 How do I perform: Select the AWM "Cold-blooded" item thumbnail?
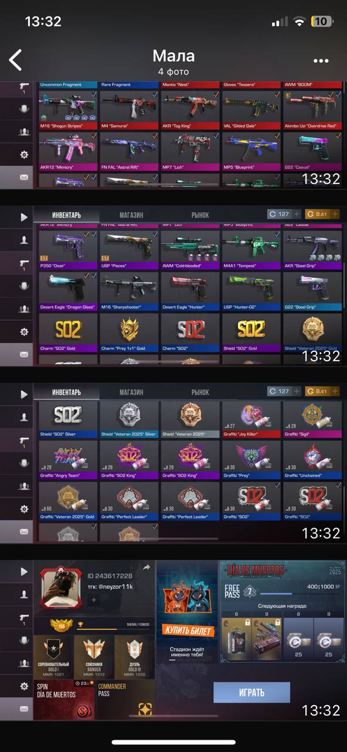(x=190, y=246)
